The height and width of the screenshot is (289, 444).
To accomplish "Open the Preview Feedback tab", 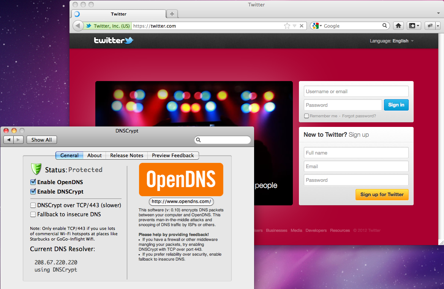I will 173,155.
